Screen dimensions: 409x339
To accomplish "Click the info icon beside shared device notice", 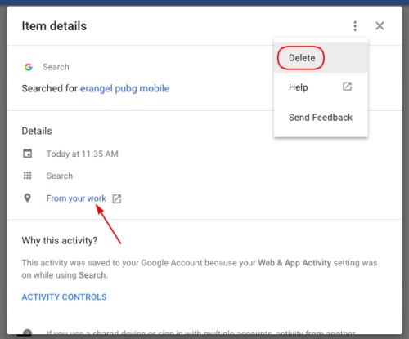I will click(x=27, y=332).
